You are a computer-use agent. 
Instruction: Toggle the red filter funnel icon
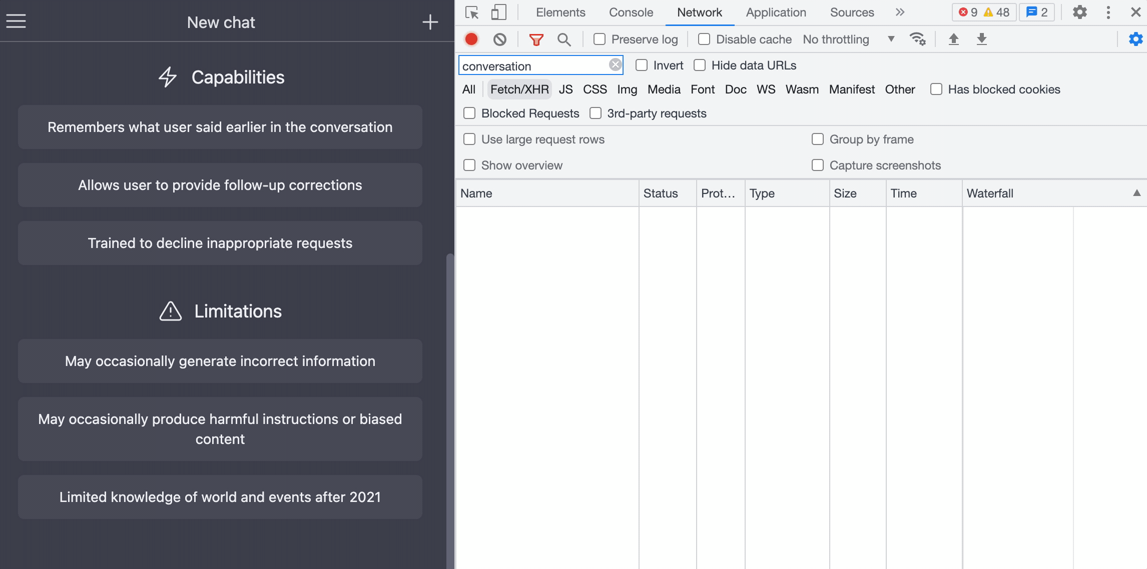pos(536,39)
